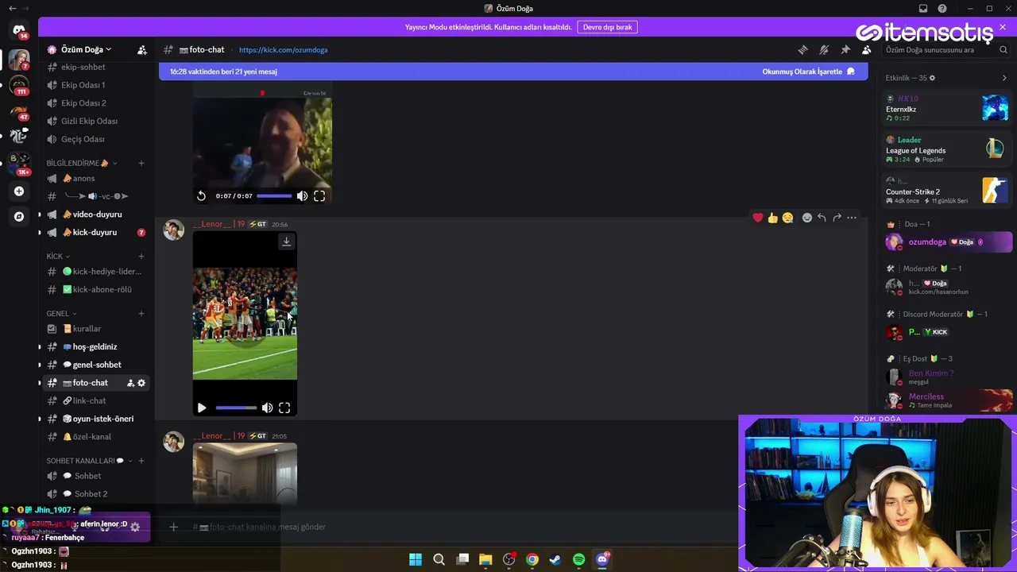
Task: Toggle the notification mute bell in header
Action: [x=824, y=49]
